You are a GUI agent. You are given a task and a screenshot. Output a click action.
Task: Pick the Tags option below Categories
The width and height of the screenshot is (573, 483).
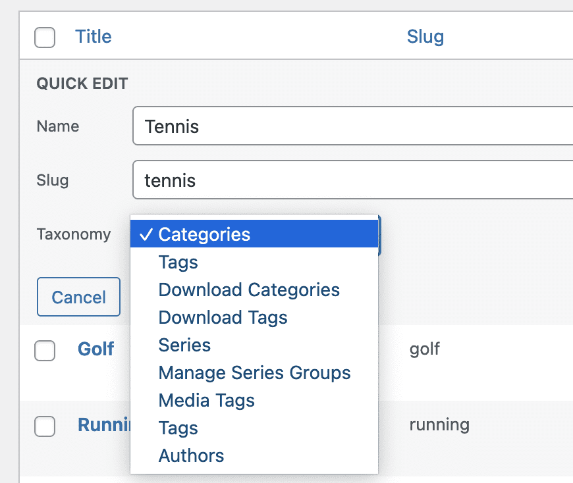click(x=254, y=262)
